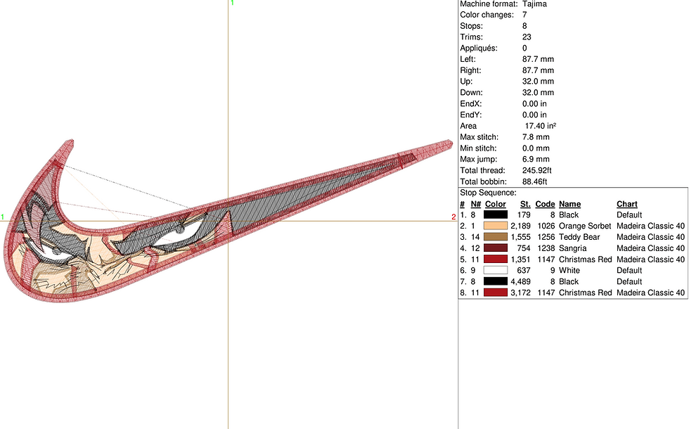Click the Total bobbin value '88.46ft'
This screenshot has height=429, width=689.
534,181
